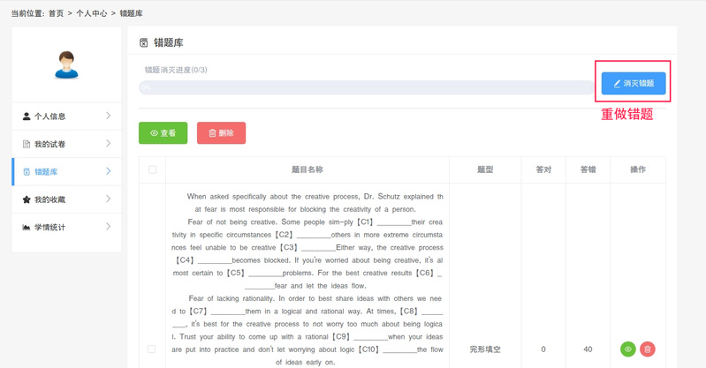
Task: Toggle the select-all checkbox in table header
Action: [152, 169]
